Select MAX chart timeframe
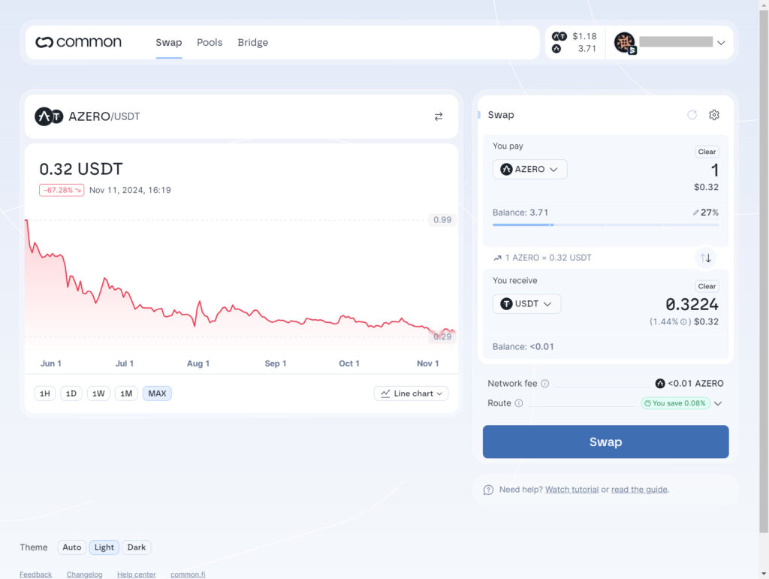The image size is (769, 579). [x=157, y=394]
